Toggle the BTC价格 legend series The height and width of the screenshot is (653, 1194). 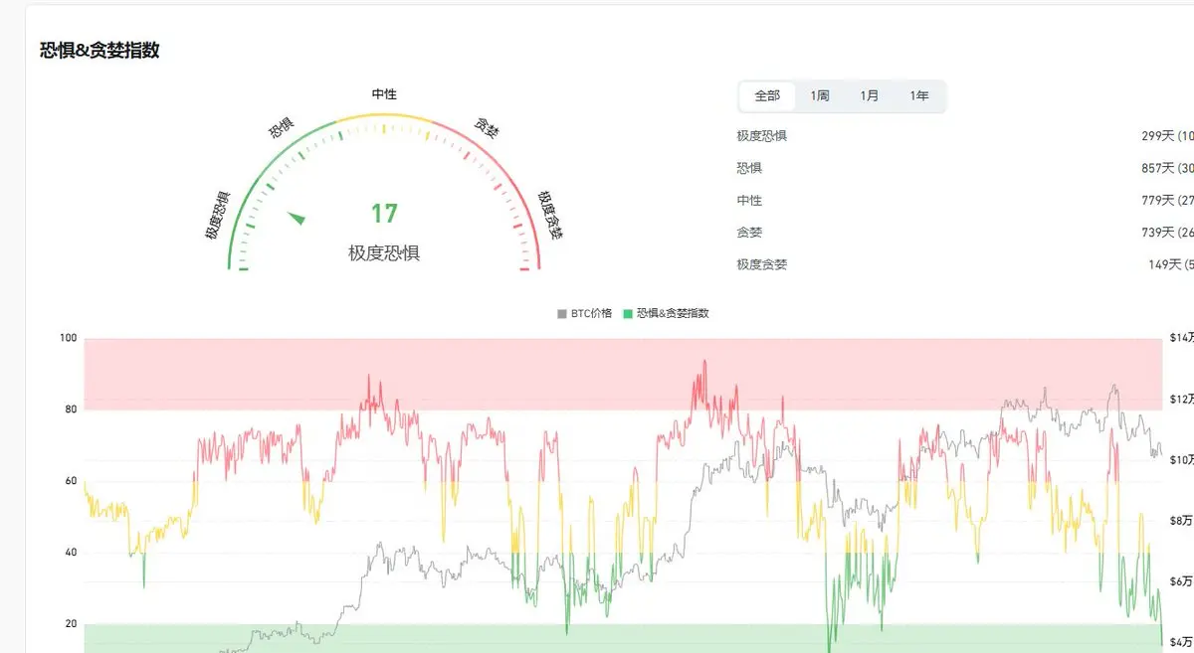coord(585,313)
